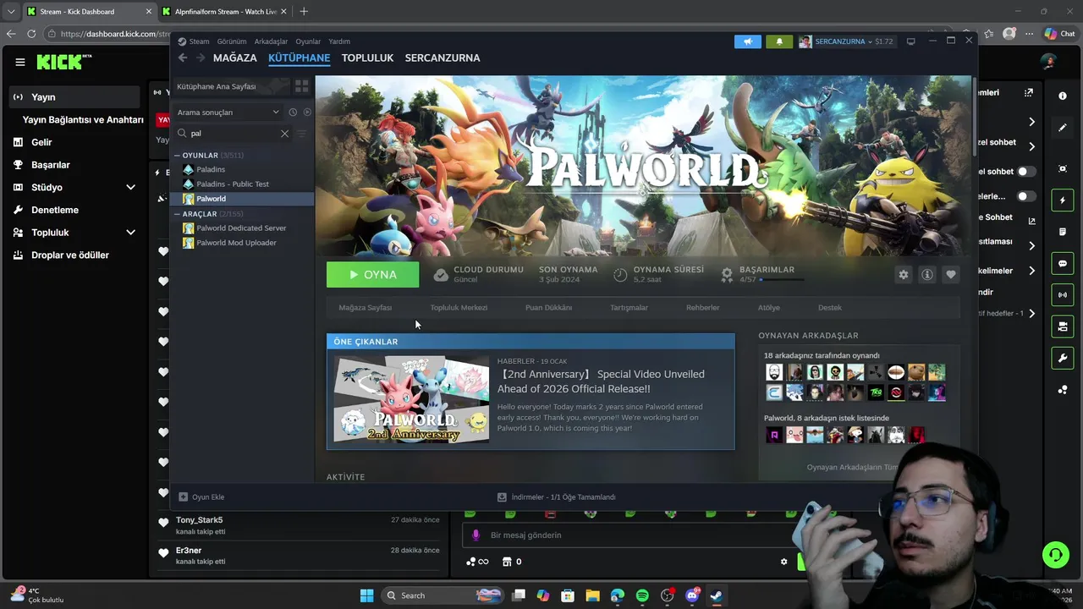Add Palworld to favorites heart icon
1083x609 pixels.
click(951, 274)
